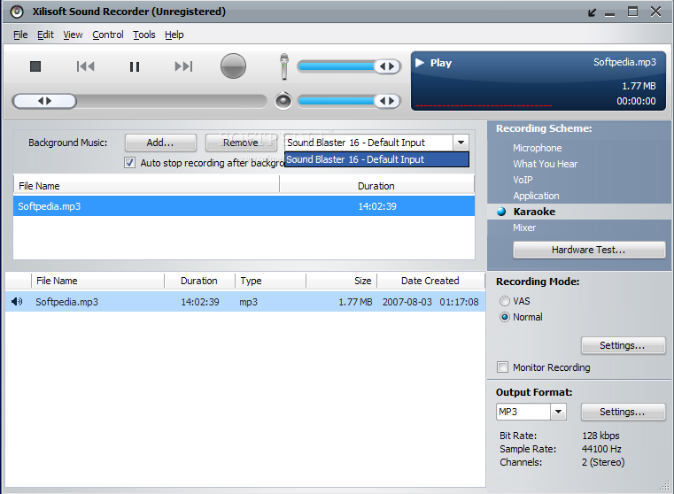
Task: Sort recordings by Size column header
Action: pos(341,281)
